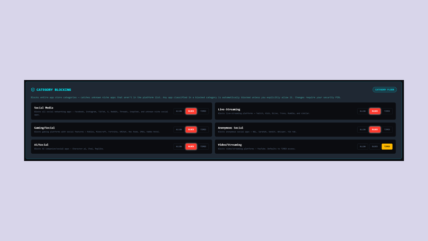
Task: Click the AI/Social category title
Action: coord(41,145)
